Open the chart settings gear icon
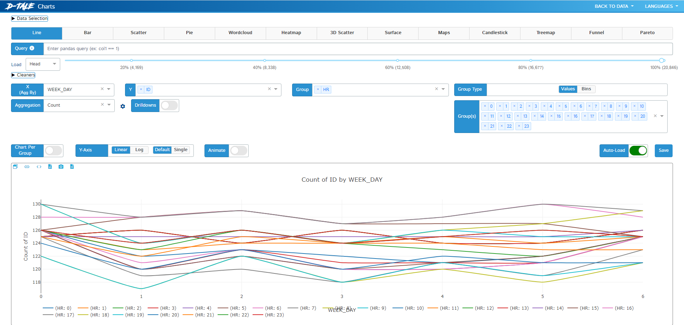 tap(123, 106)
